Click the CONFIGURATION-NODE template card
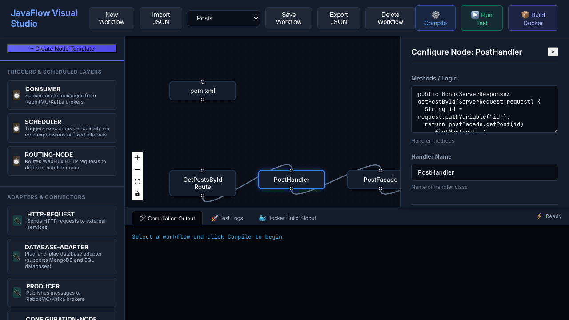The width and height of the screenshot is (569, 320). [x=62, y=316]
